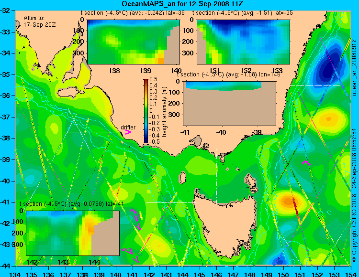Click the white dashed section line west of Tasmania
359x277 pixels.
point(171,202)
